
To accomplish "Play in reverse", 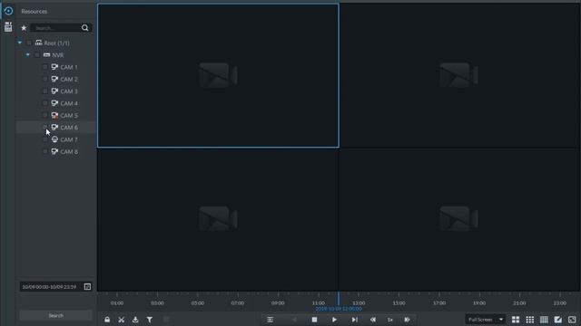I will 294,320.
